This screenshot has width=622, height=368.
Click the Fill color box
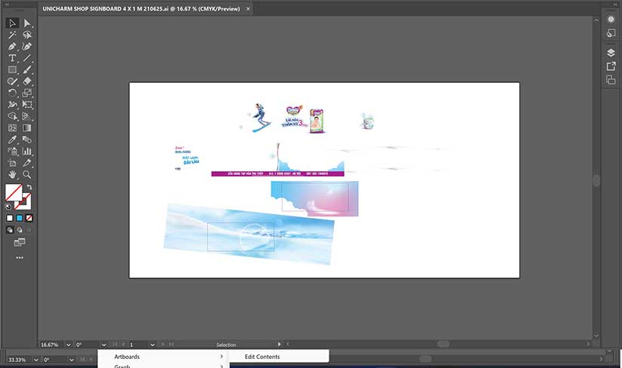[x=13, y=192]
